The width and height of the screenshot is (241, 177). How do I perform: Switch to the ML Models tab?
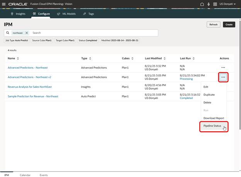tap(66, 14)
